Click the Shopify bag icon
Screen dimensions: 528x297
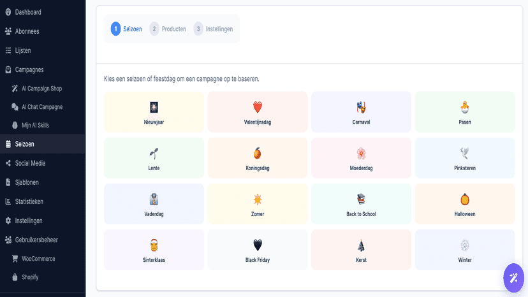pos(15,277)
